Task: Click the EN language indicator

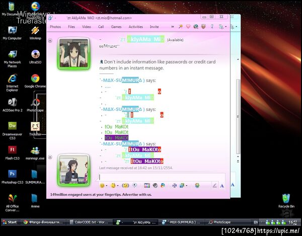Action: tap(256, 222)
